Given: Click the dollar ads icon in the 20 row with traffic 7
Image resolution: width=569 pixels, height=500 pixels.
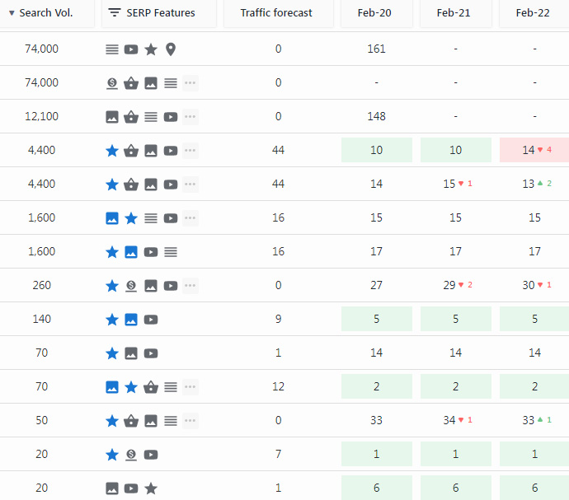Looking at the screenshot, I should tap(131, 455).
